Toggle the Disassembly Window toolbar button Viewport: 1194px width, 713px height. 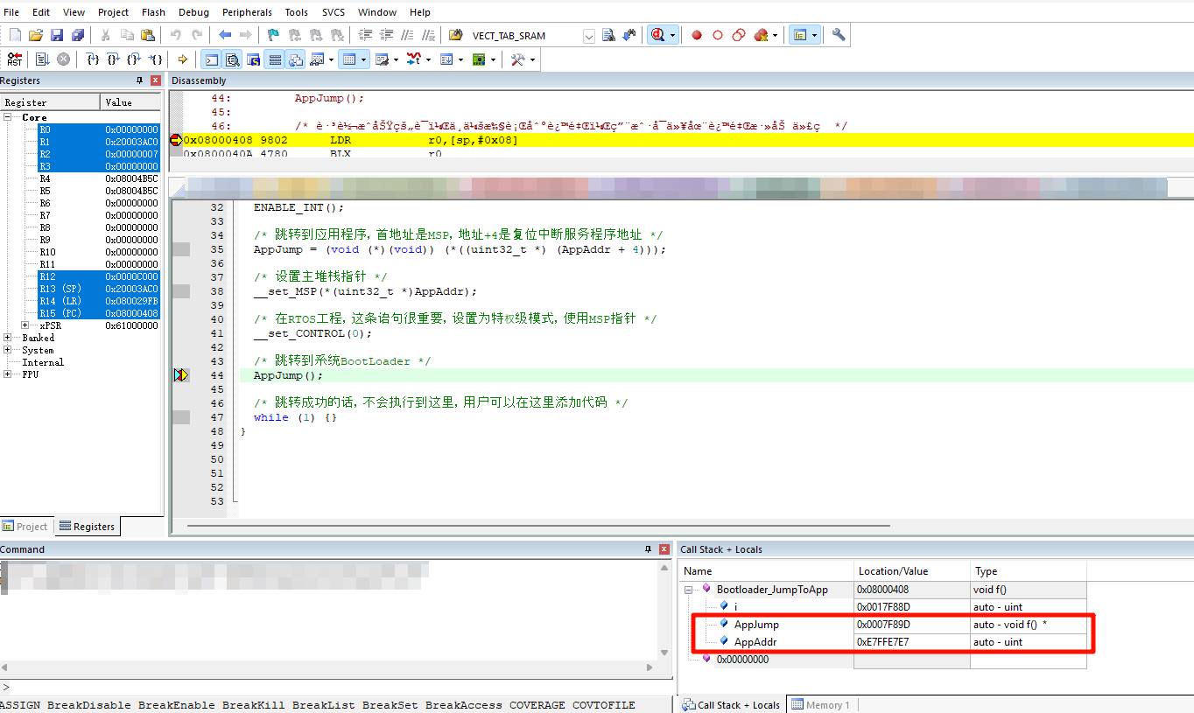(x=233, y=59)
